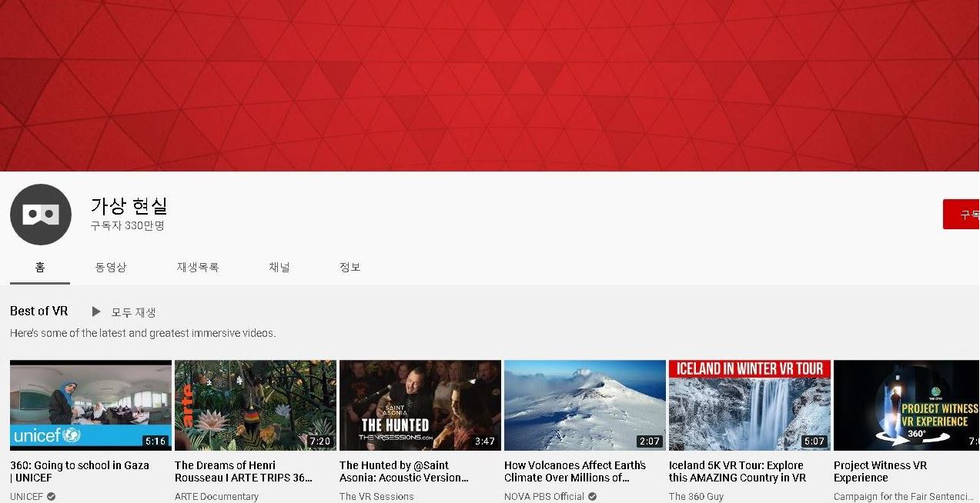This screenshot has width=980, height=503.
Task: Open 360: Going to school in Gaza thumbnail
Action: pyautogui.click(x=91, y=405)
